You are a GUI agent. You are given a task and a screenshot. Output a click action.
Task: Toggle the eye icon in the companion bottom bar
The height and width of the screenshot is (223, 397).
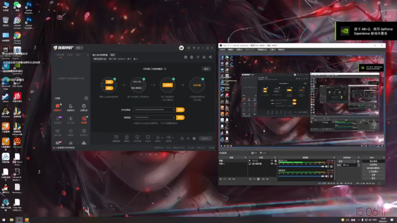pyautogui.click(x=188, y=138)
